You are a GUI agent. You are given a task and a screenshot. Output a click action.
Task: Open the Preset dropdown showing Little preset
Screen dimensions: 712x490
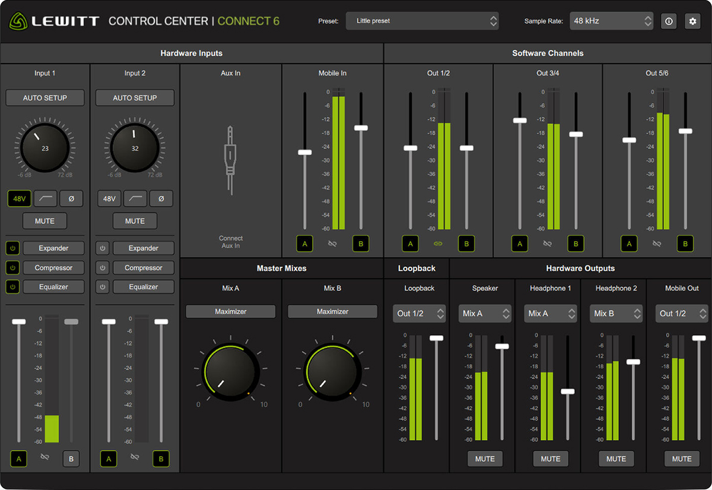point(422,21)
